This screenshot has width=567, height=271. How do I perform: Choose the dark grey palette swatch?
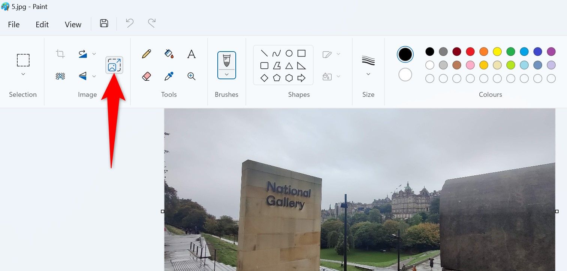[443, 52]
